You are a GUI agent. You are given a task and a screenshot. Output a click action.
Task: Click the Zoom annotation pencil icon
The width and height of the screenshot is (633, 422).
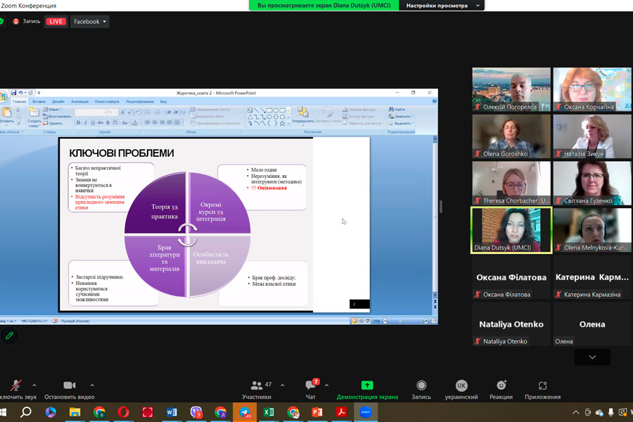(9, 335)
